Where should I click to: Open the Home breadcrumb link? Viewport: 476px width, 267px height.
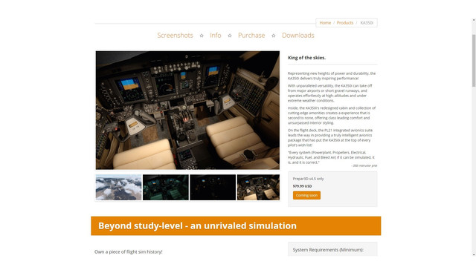tap(325, 23)
